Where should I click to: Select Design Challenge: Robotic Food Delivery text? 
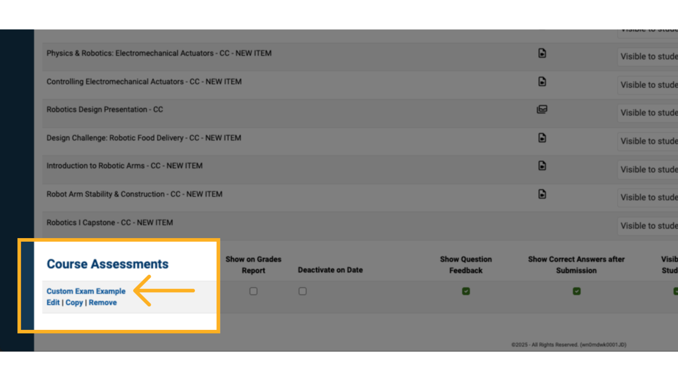pyautogui.click(x=144, y=138)
